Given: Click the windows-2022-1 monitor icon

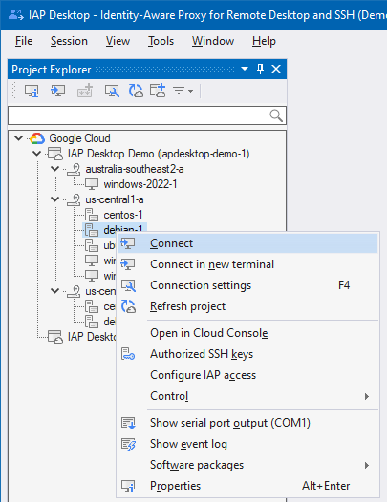Looking at the screenshot, I should pos(92,184).
